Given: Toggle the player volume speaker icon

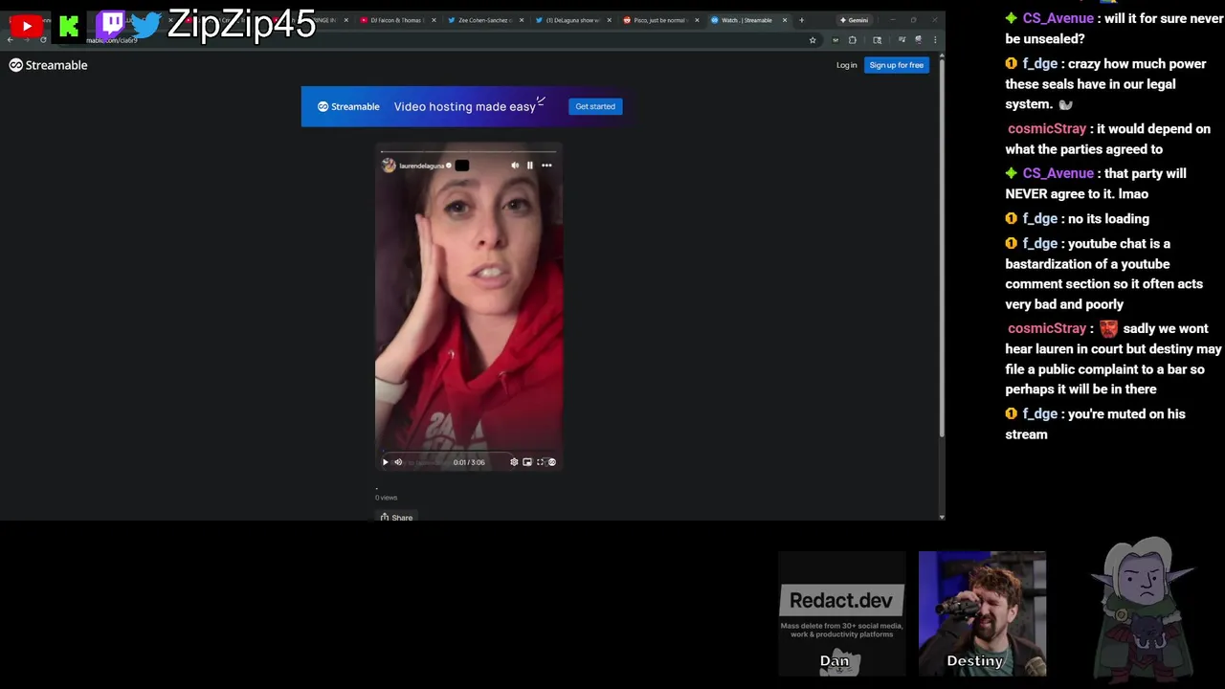Looking at the screenshot, I should pos(398,462).
